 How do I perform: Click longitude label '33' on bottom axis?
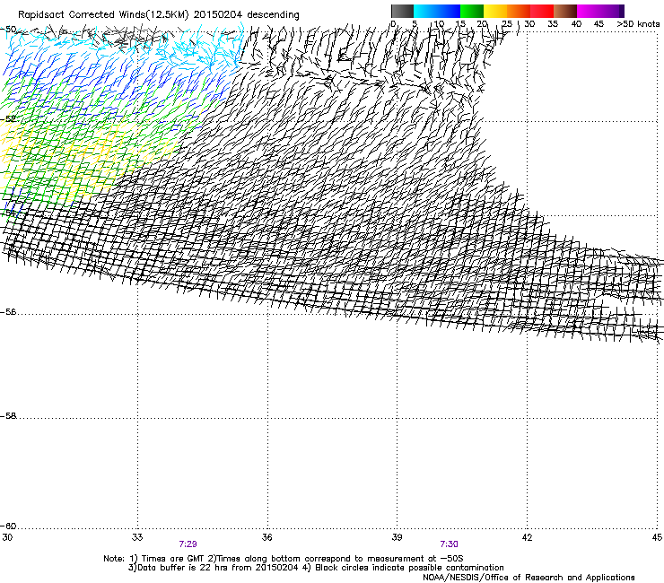pos(137,537)
